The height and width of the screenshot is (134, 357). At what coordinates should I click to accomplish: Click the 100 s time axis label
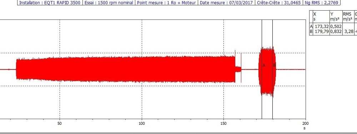pyautogui.click(x=142, y=124)
